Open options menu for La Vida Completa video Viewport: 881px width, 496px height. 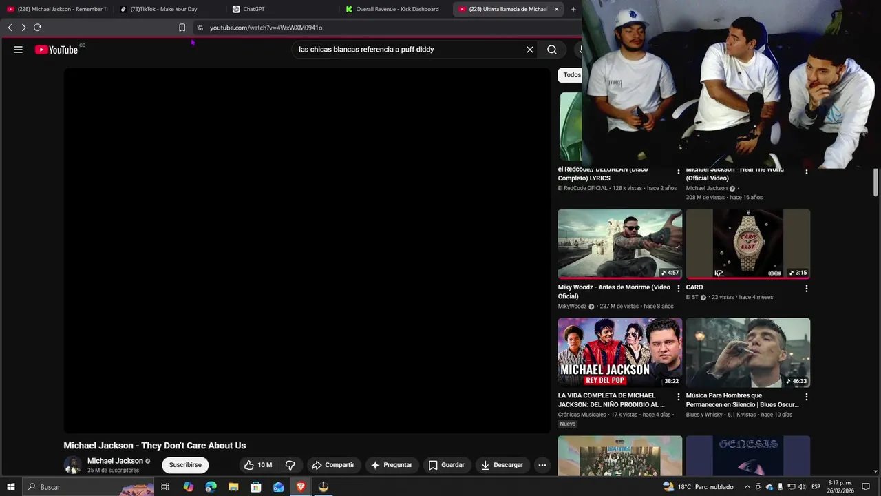coord(679,397)
